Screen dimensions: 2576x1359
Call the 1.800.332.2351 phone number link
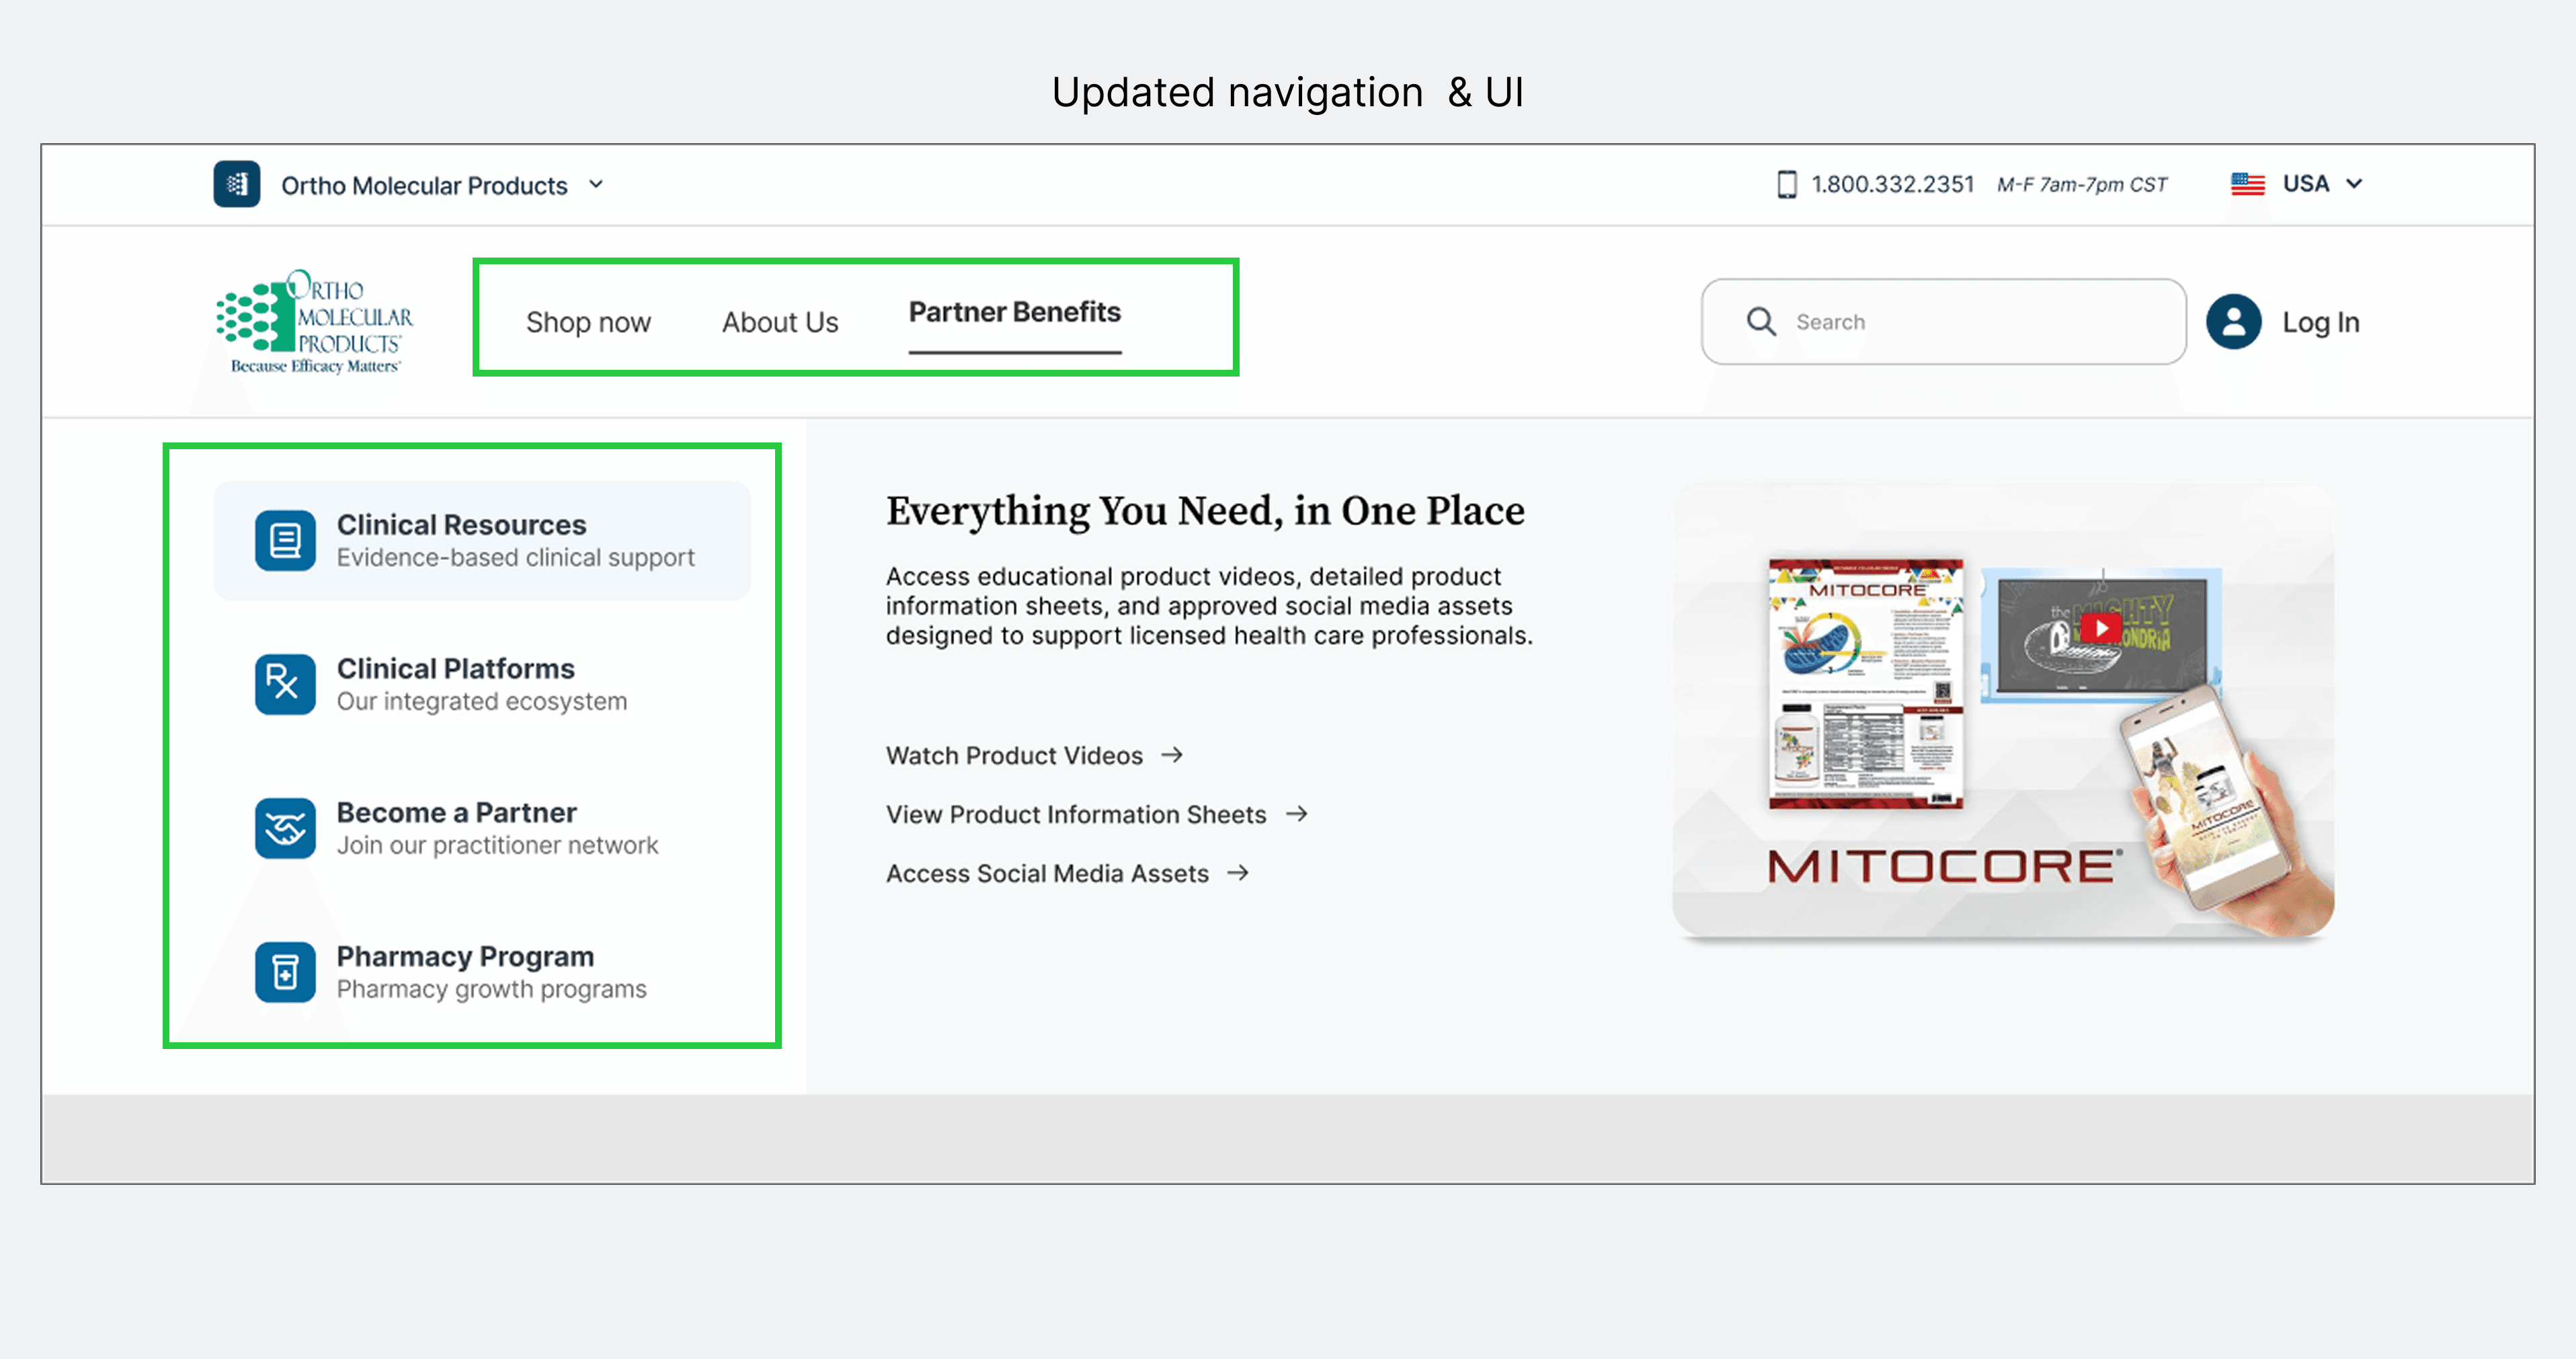click(1892, 184)
